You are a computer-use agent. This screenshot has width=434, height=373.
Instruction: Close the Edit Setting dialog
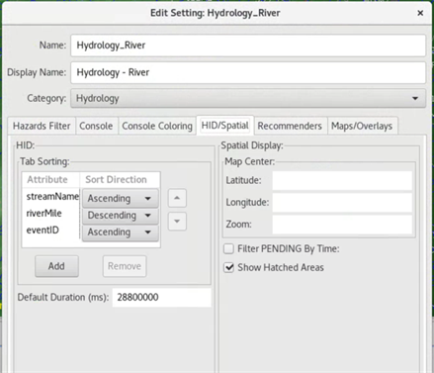pos(420,13)
